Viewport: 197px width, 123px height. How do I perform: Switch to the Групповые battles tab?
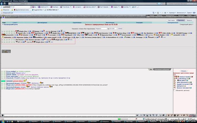pyautogui.click(x=77, y=23)
